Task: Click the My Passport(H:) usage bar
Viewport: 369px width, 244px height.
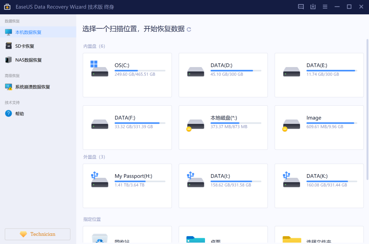Action: (140, 181)
